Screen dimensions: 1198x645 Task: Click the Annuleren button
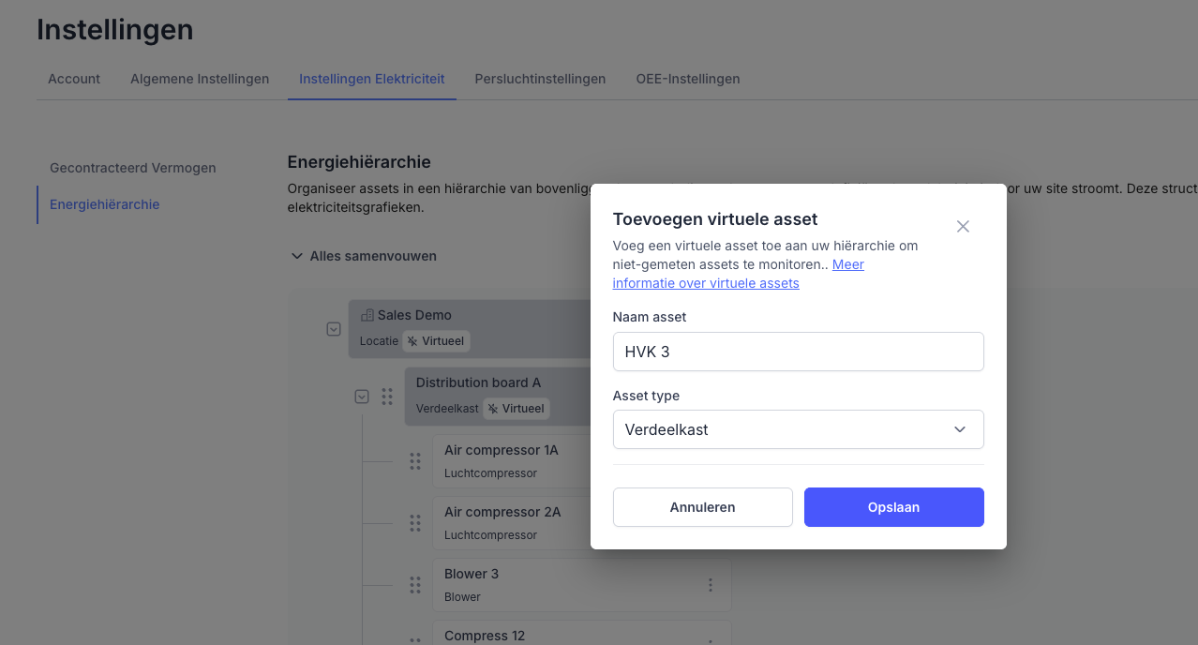coord(702,507)
